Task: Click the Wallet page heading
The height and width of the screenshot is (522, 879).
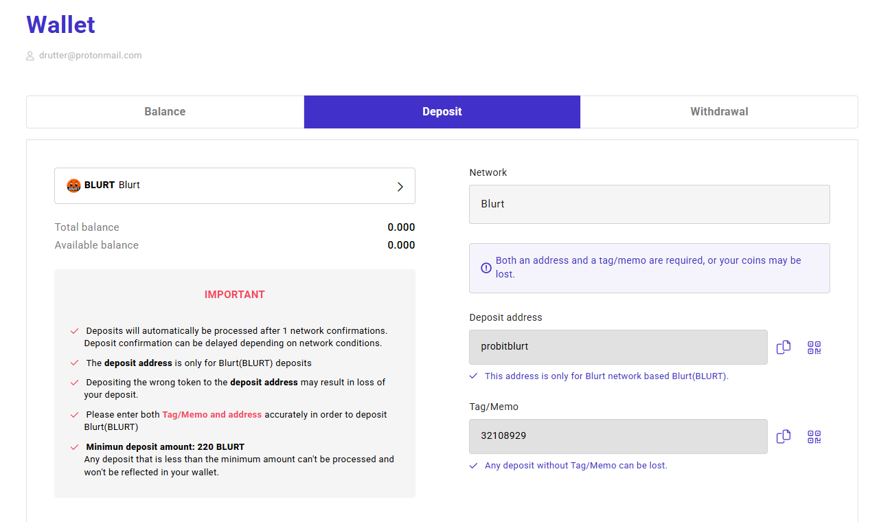Action: 60,25
